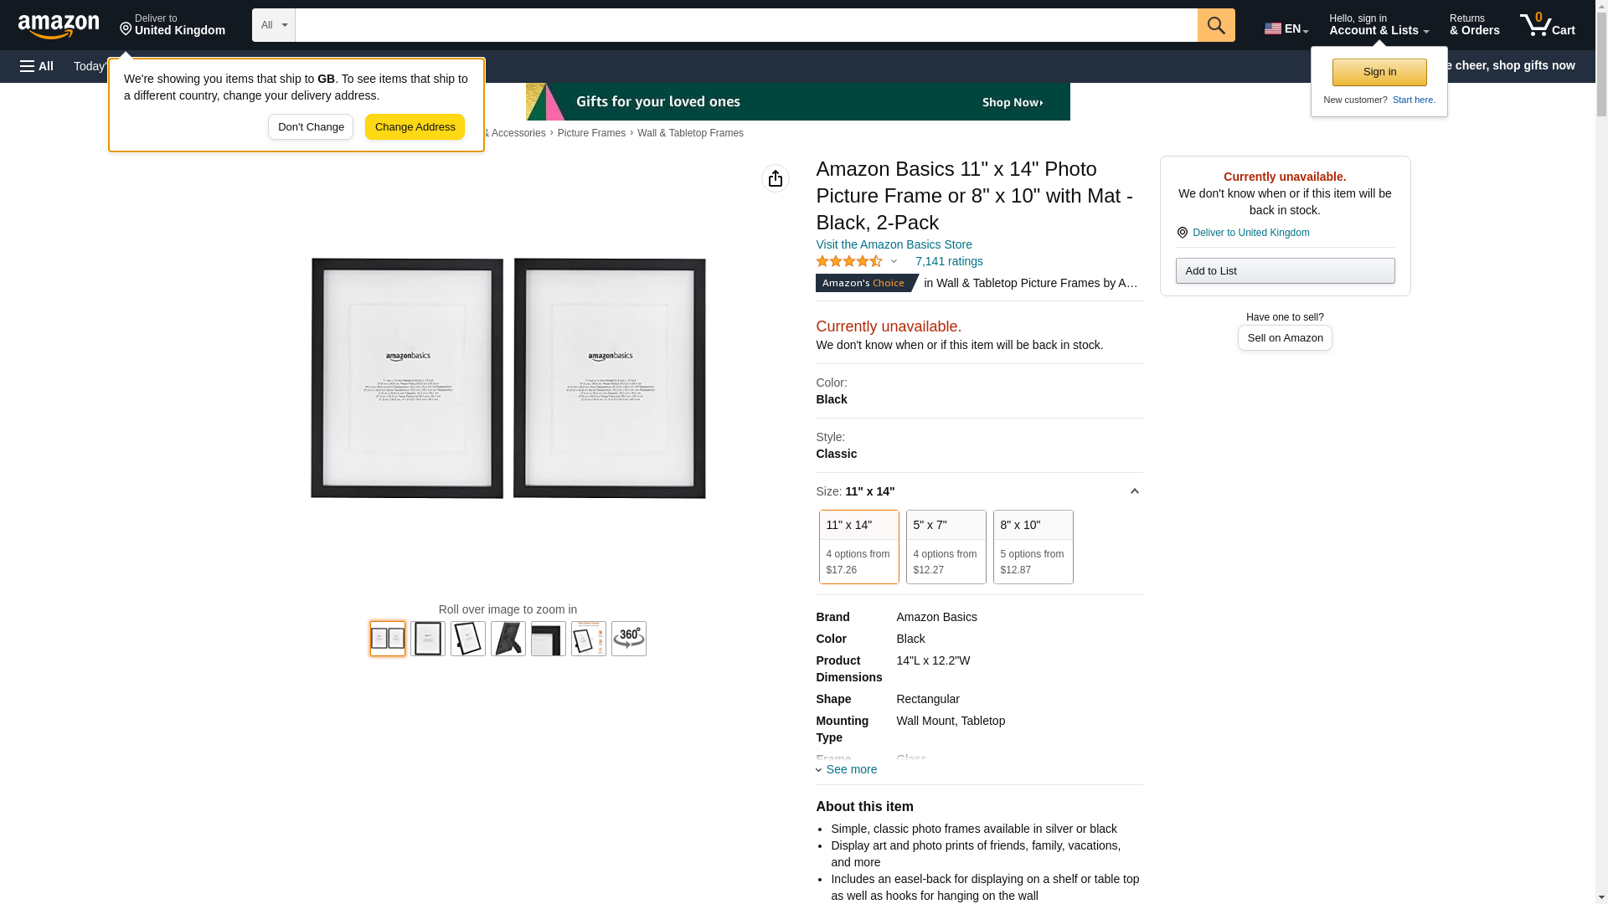Select the easel-back frame thumbnail
Screen dimensions: 1608x904
coord(508,639)
